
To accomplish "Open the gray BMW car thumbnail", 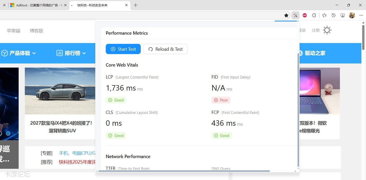I will click(x=60, y=91).
